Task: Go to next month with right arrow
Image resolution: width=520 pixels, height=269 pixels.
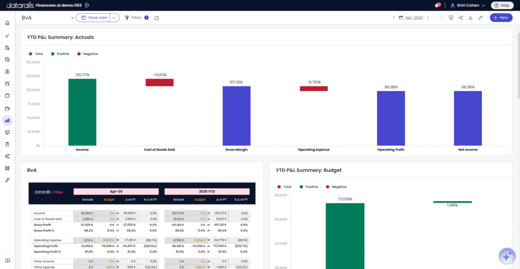Action: click(x=428, y=18)
